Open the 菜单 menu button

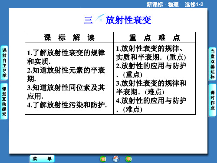pyautogui.click(x=42, y=159)
